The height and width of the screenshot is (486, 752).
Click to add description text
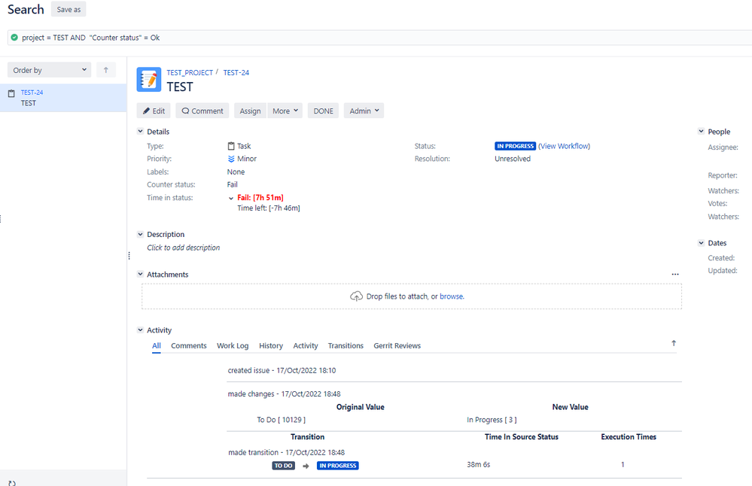(183, 248)
